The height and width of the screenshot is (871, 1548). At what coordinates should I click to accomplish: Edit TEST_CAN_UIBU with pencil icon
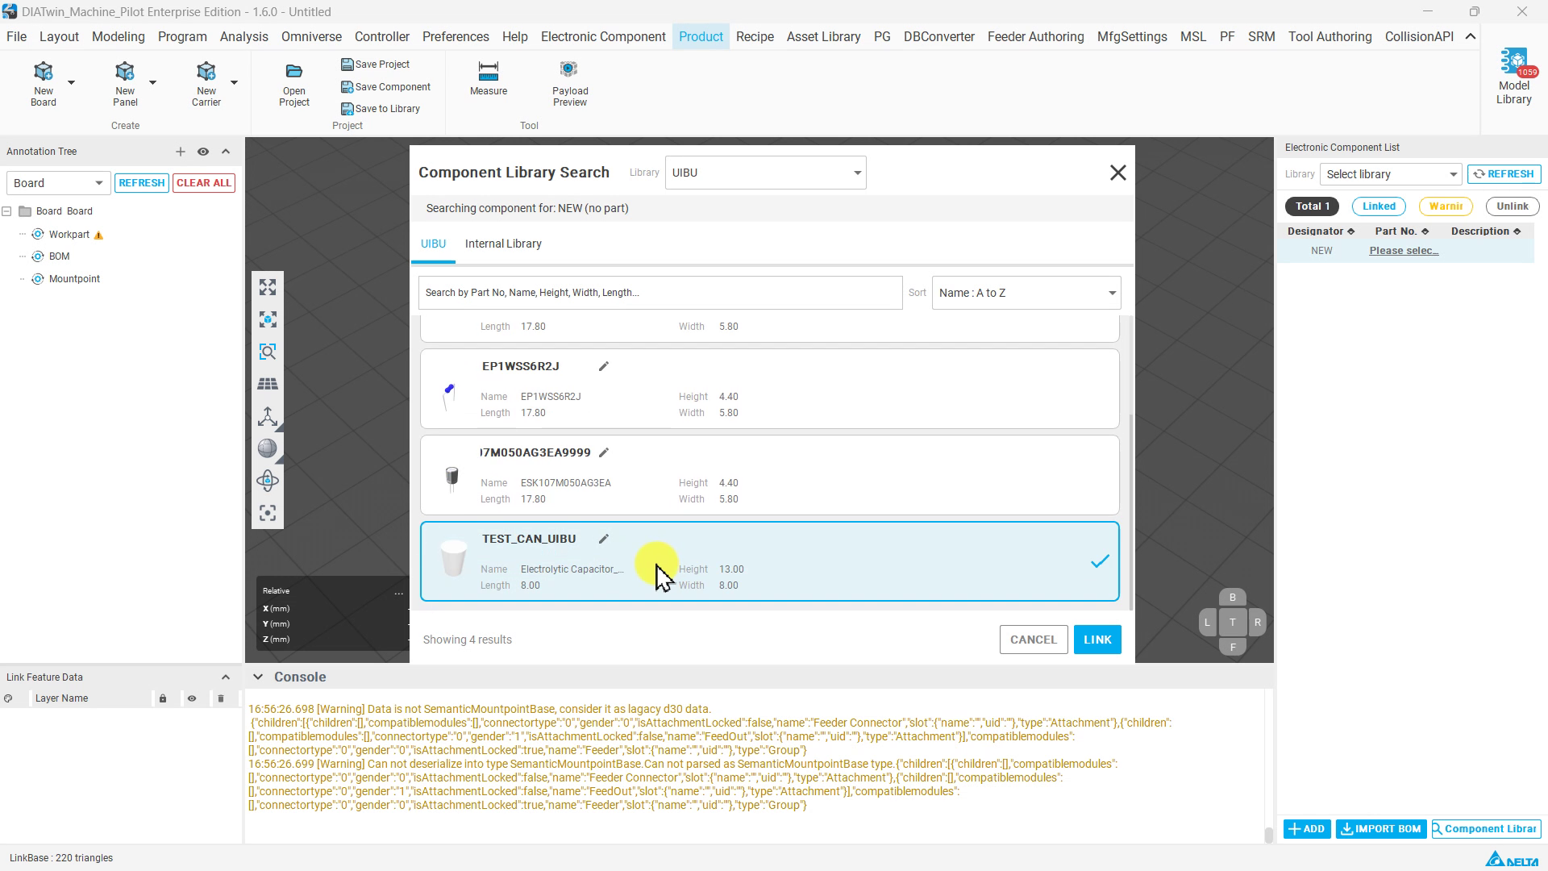(x=604, y=539)
